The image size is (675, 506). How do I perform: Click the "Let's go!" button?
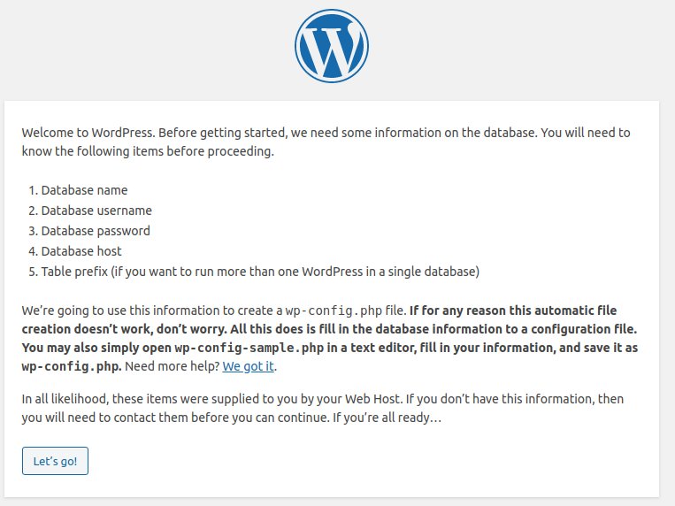[x=55, y=461]
